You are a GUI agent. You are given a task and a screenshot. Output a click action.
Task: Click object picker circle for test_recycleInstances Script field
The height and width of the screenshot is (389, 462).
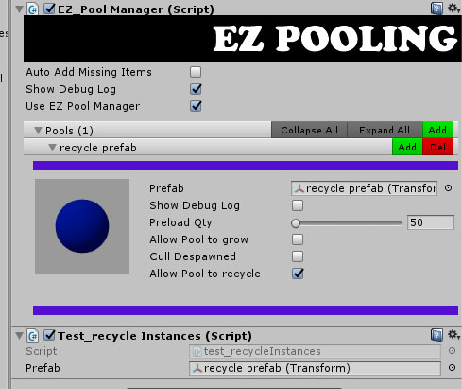coord(452,351)
